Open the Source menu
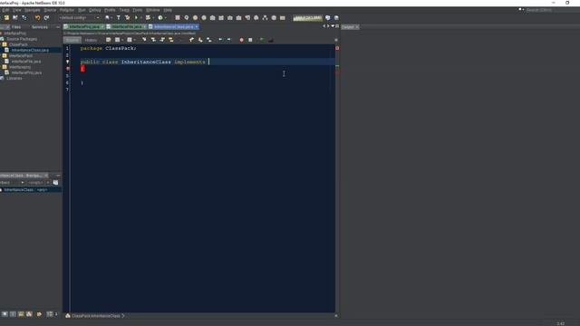 pos(50,10)
